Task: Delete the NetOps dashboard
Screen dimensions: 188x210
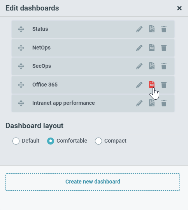Action: pos(164,48)
